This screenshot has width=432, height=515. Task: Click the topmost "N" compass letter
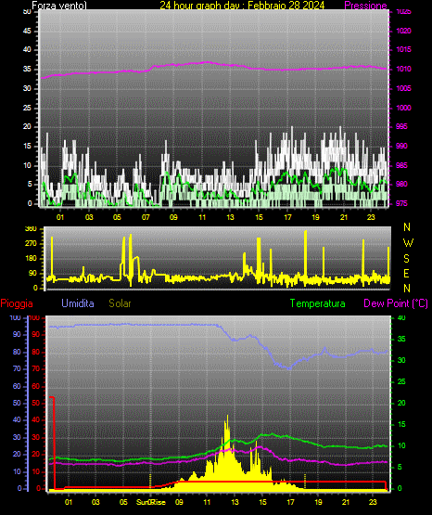click(x=407, y=227)
